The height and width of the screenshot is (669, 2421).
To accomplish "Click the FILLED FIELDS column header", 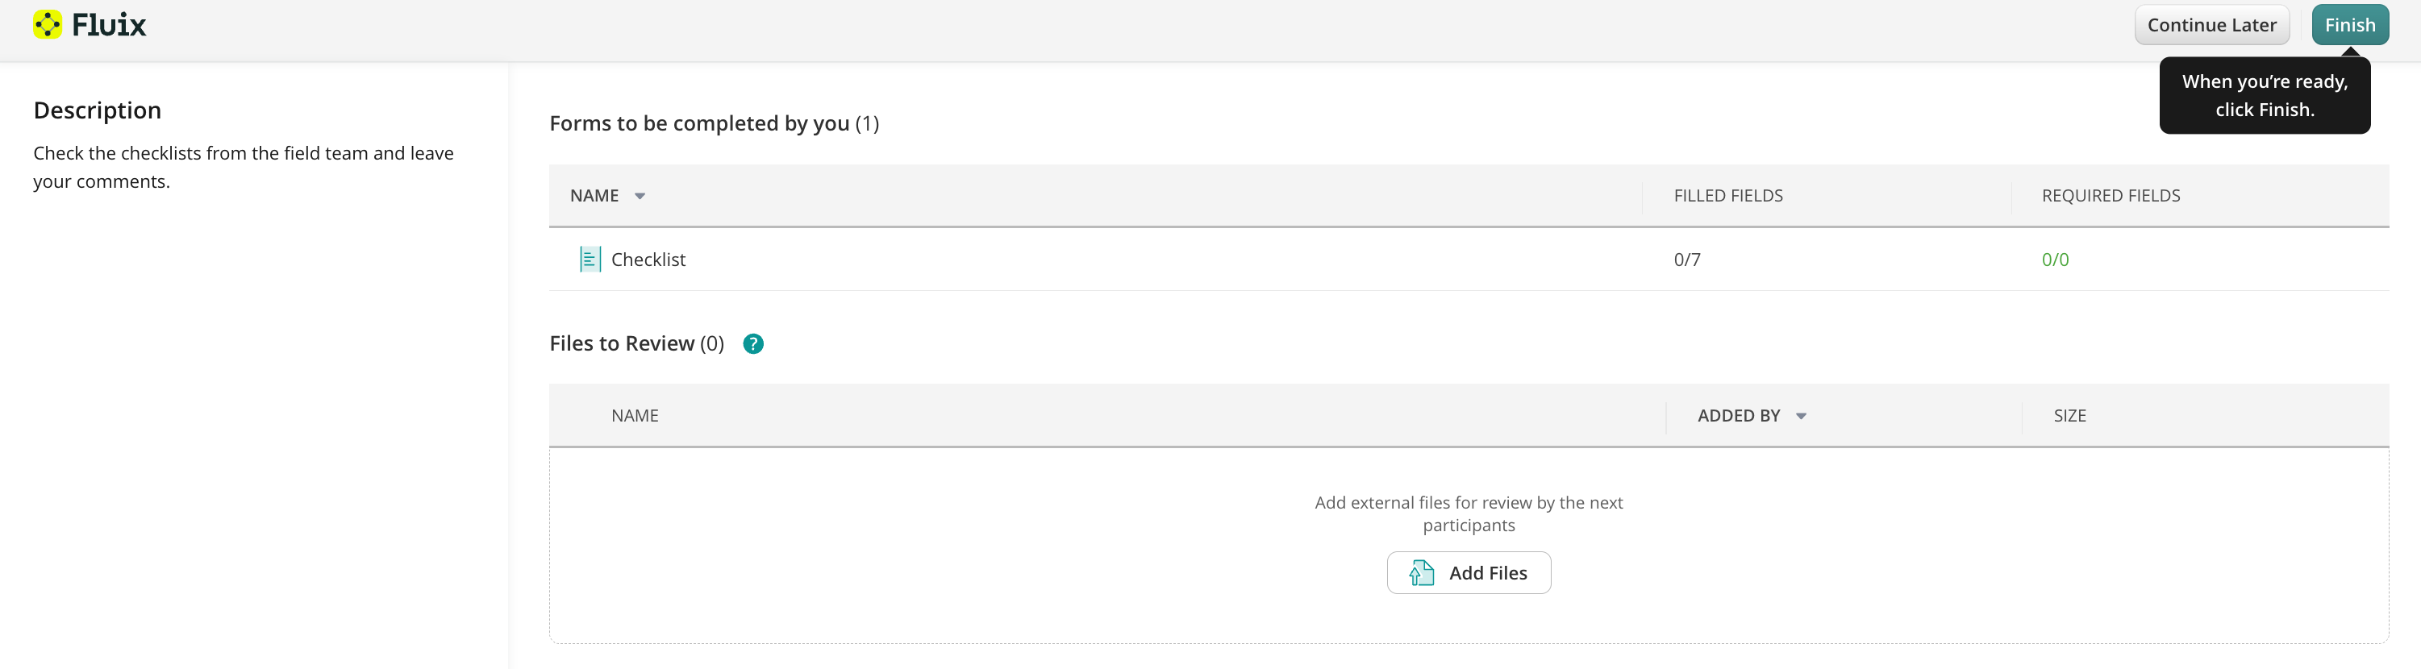I will (1727, 195).
